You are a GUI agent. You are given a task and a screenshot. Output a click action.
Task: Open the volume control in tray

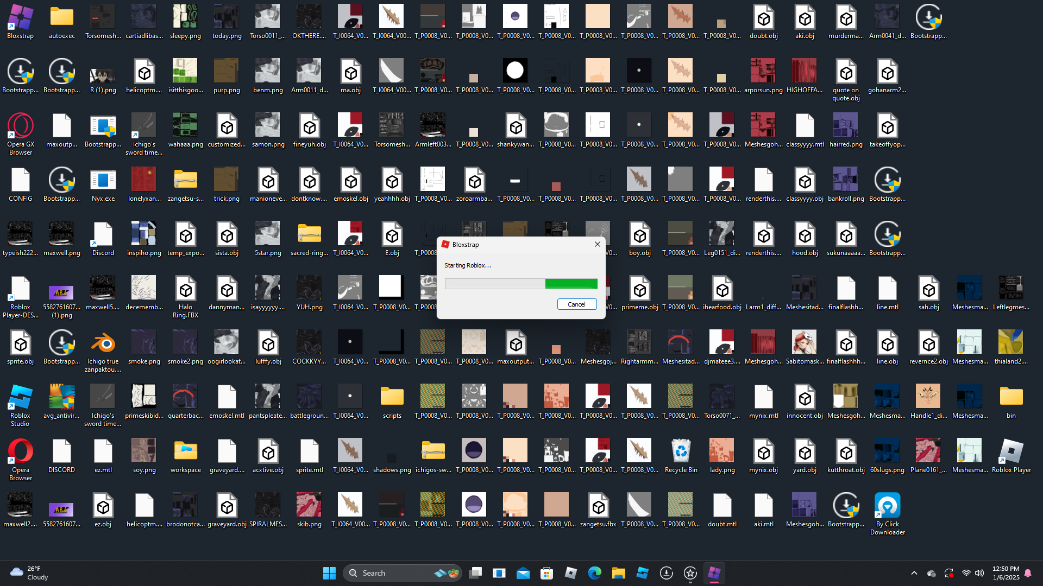979,573
